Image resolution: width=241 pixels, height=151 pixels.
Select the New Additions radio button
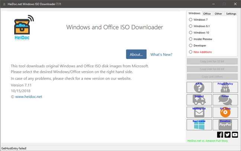190,52
